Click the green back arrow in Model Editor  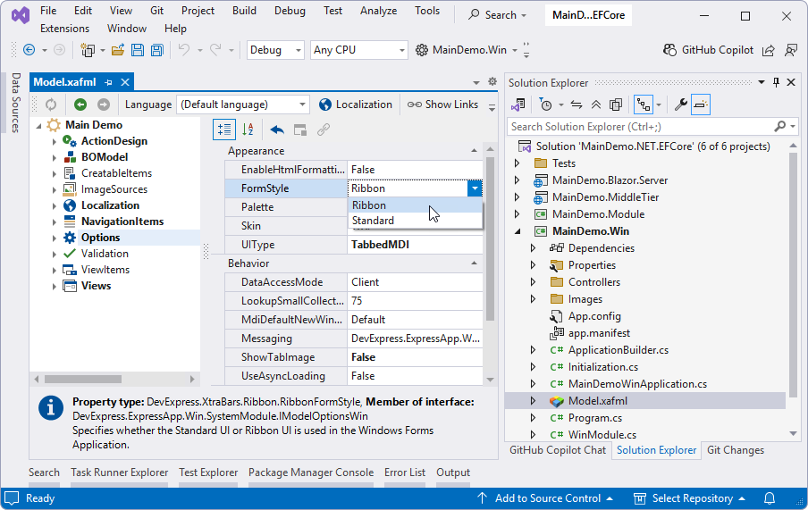(x=80, y=105)
